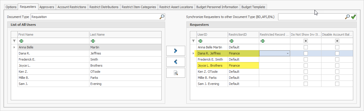Screen dimensions: 364x111
Task: Select requester Joyce L. Brothers
Action: (212, 65)
